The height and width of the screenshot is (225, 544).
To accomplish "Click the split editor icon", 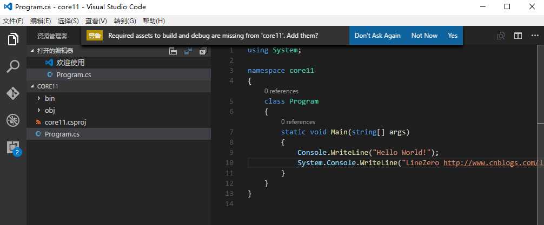I will pos(518,36).
